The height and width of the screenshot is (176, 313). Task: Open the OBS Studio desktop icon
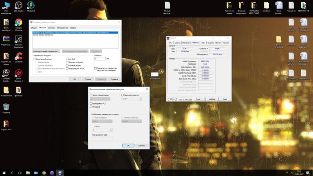coord(18,7)
